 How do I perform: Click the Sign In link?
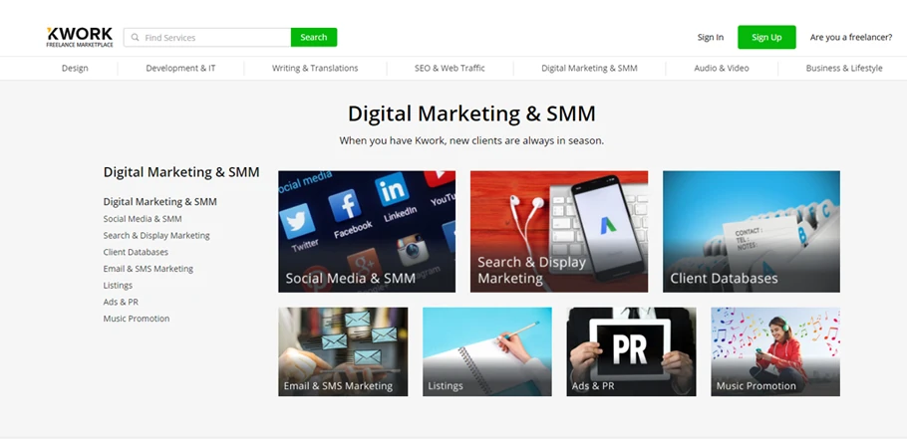click(711, 38)
